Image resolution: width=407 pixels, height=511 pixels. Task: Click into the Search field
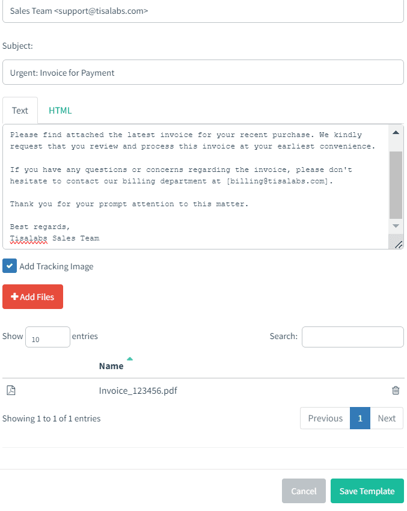pyautogui.click(x=352, y=337)
